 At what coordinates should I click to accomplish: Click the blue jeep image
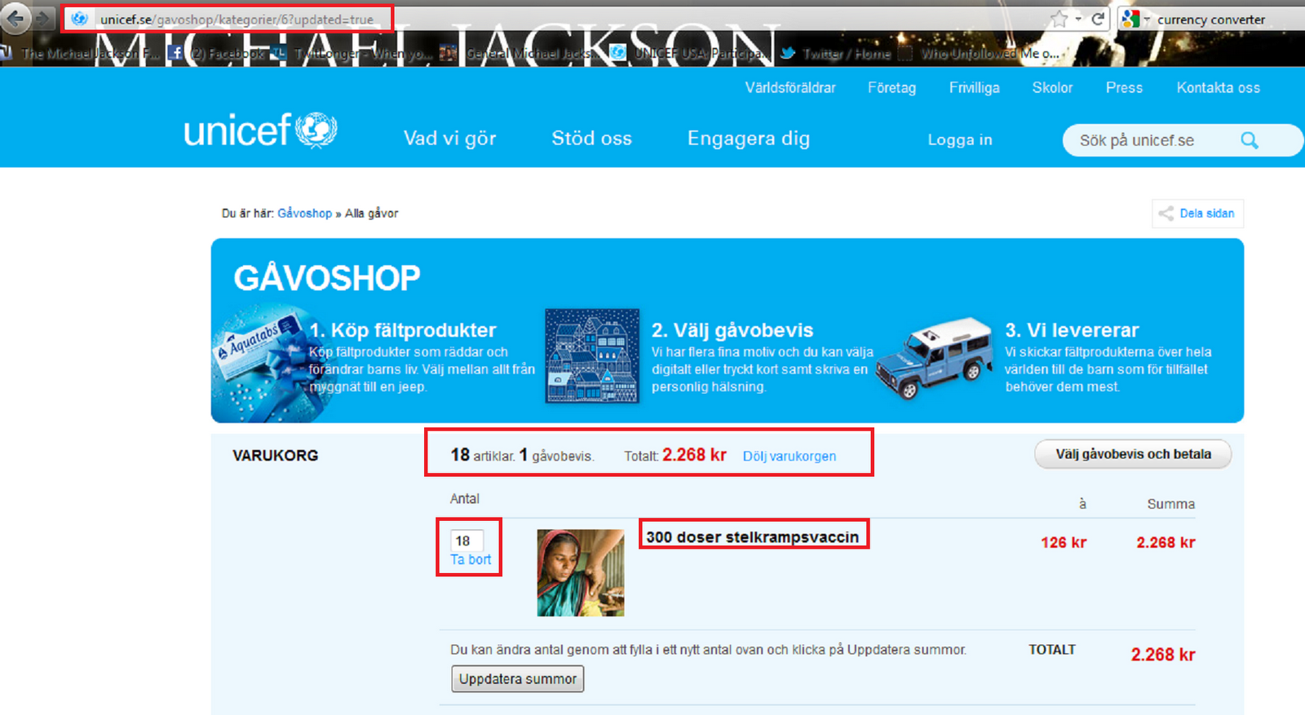click(935, 357)
